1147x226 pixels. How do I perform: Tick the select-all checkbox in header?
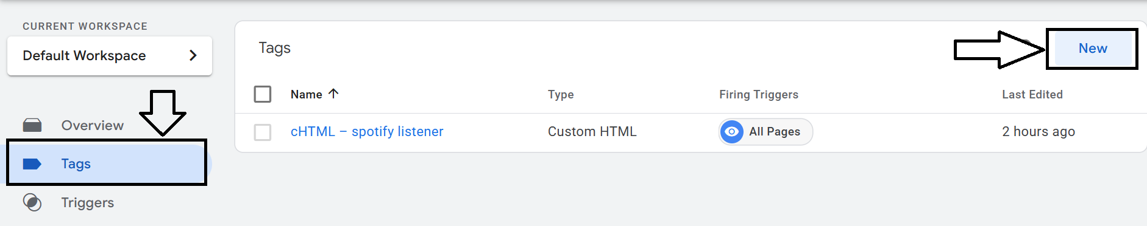263,94
